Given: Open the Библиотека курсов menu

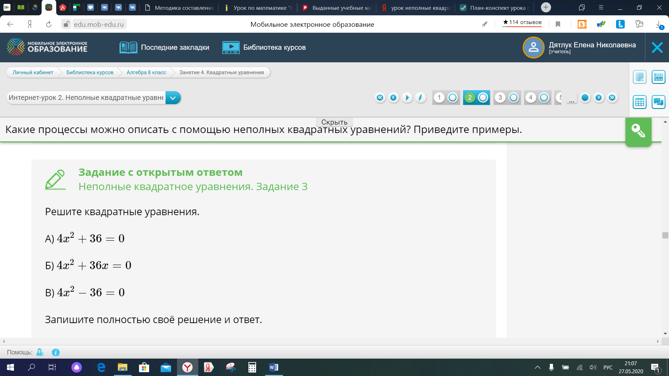Looking at the screenshot, I should (x=264, y=47).
